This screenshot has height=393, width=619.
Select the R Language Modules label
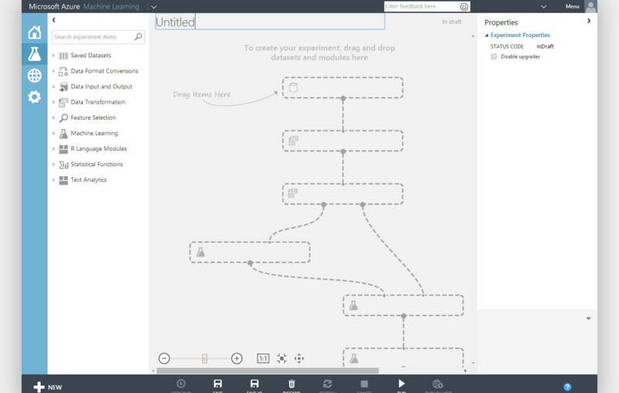99,149
